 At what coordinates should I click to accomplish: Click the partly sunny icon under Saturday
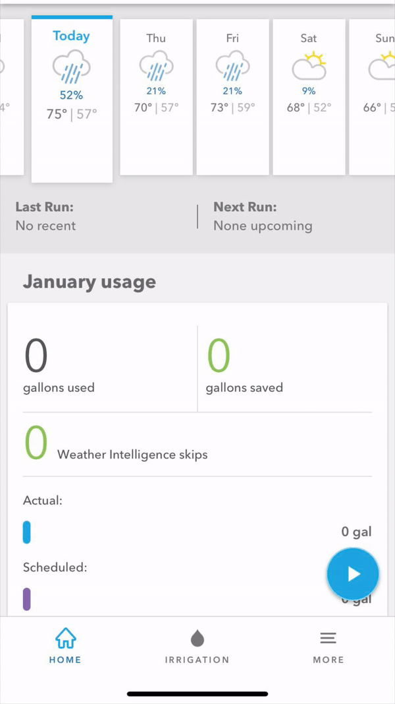(309, 65)
